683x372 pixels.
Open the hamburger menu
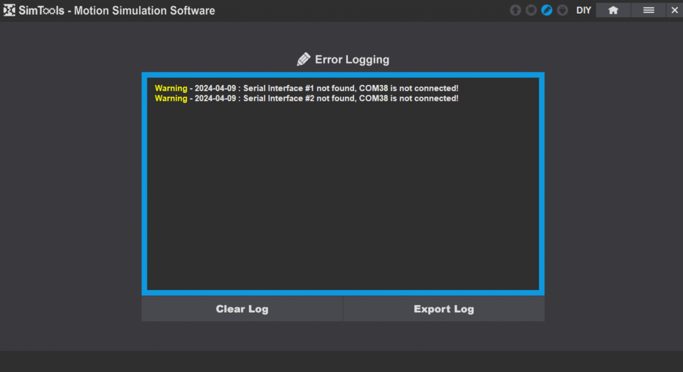(648, 10)
